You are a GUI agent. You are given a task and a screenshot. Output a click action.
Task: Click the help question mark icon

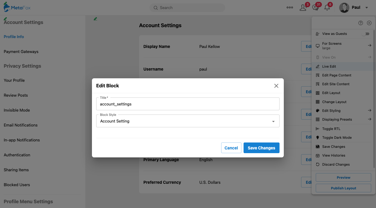pos(361,23)
